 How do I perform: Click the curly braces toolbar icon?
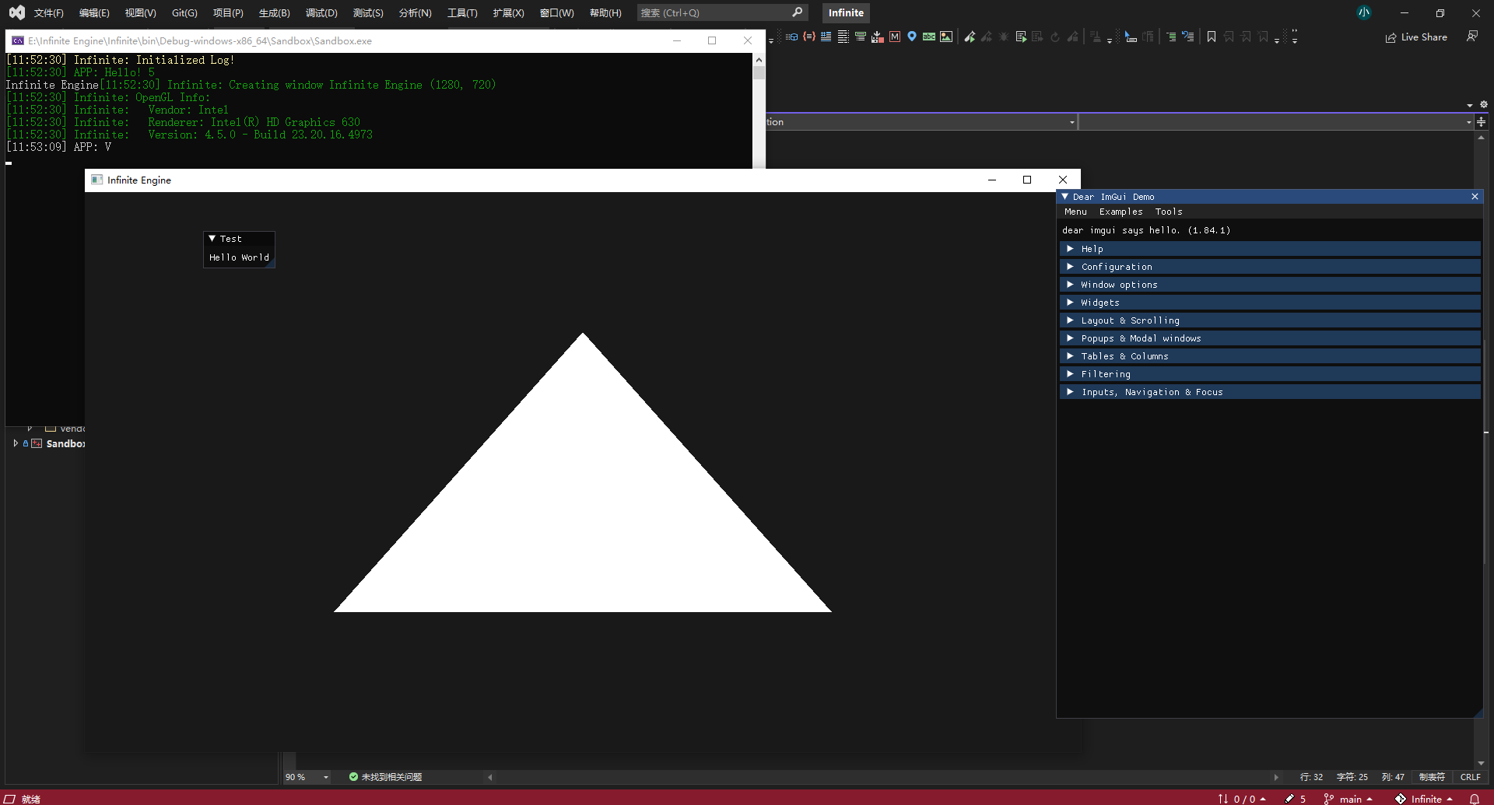point(809,37)
